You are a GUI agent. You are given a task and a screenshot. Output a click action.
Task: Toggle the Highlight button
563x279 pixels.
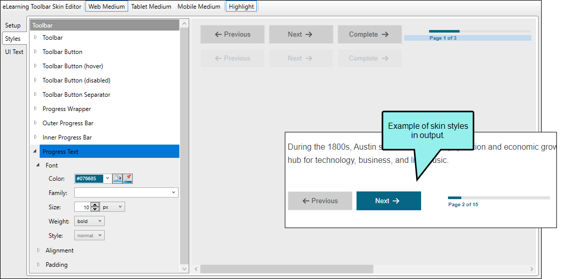pyautogui.click(x=241, y=7)
